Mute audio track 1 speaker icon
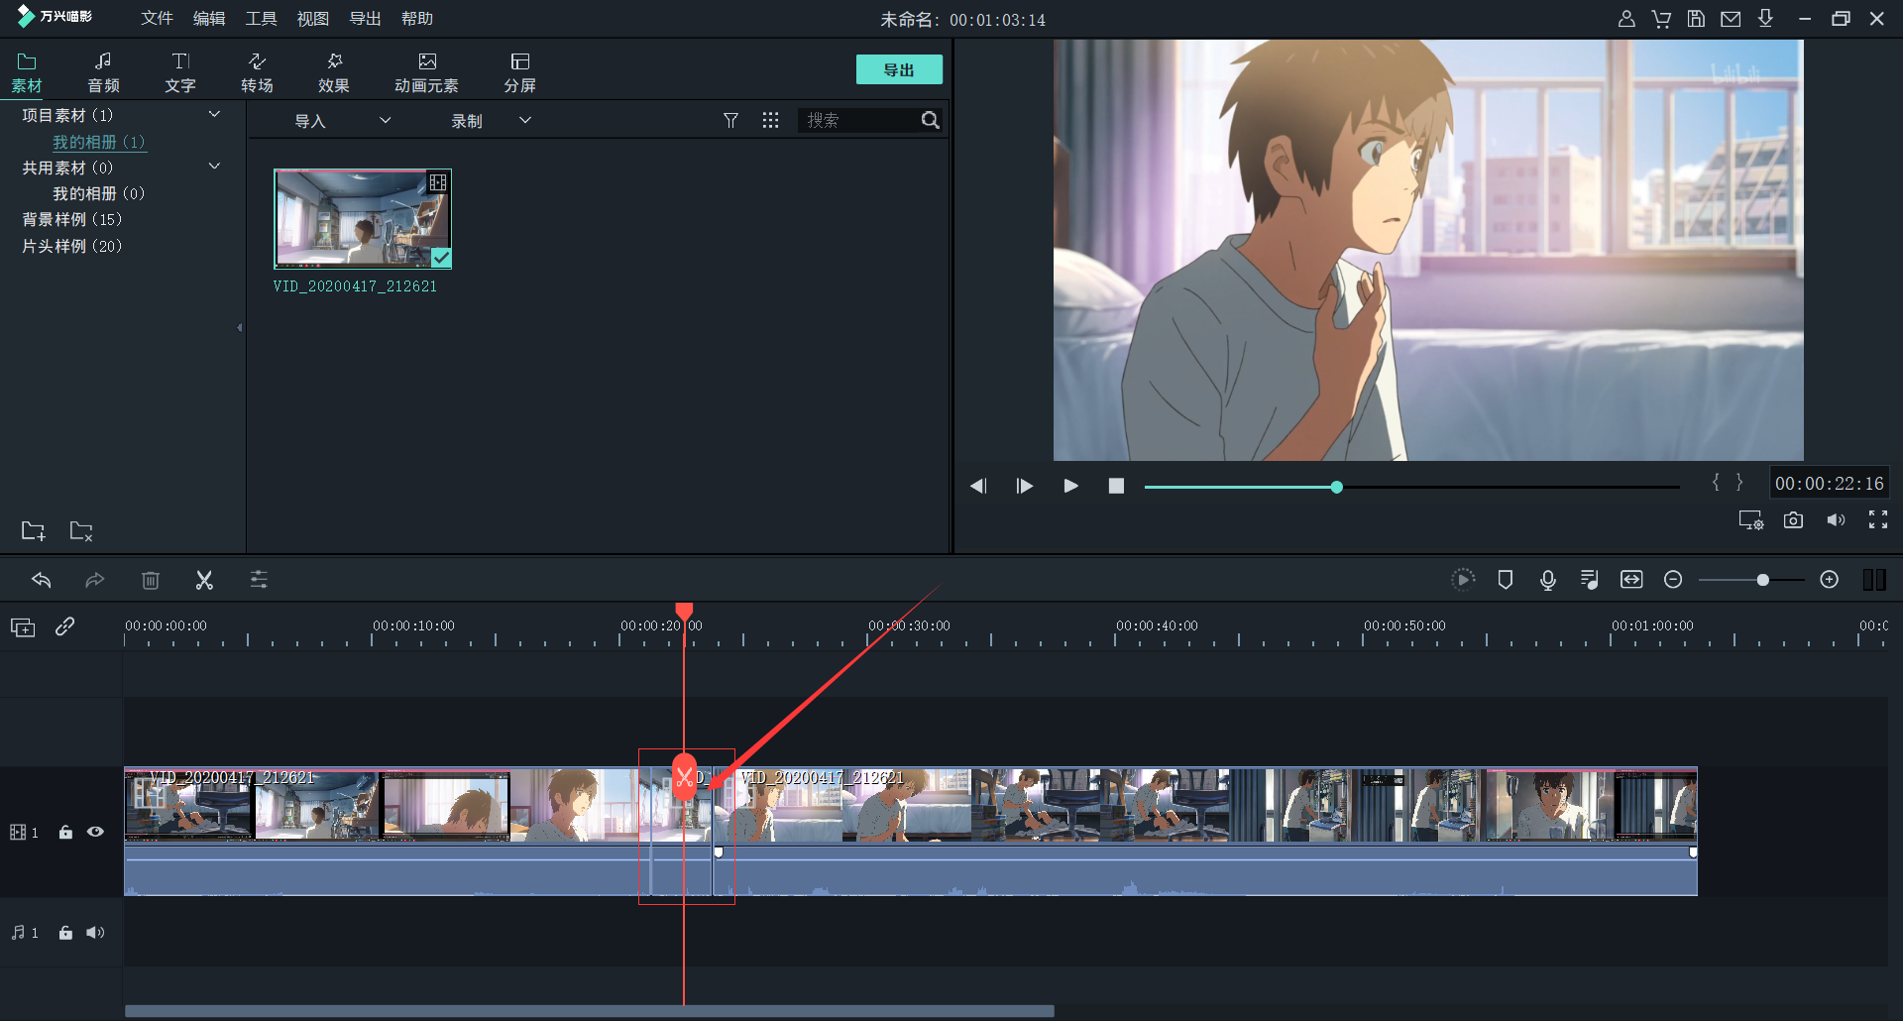The width and height of the screenshot is (1903, 1021). pos(95,933)
